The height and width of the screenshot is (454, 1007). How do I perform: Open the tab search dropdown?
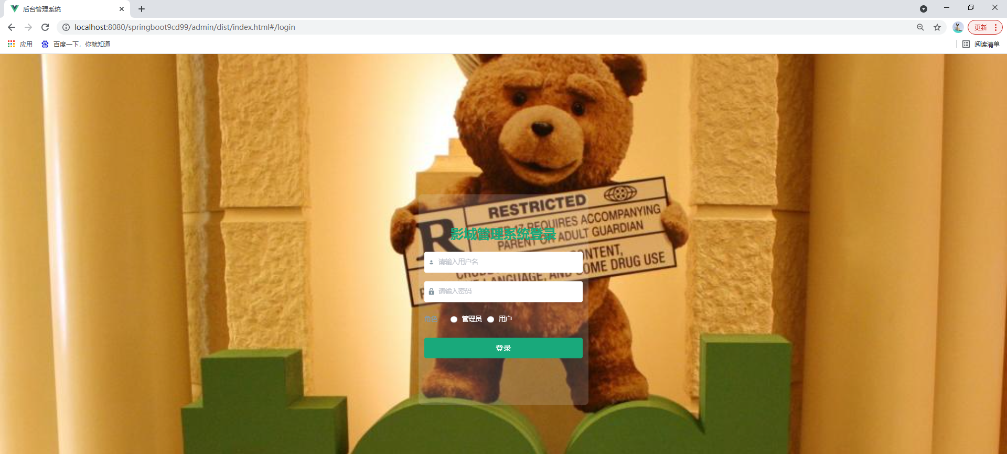(x=924, y=9)
